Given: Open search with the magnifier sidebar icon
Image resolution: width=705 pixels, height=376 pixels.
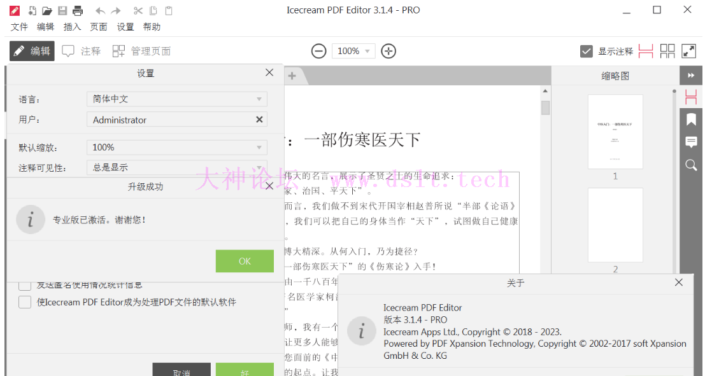Looking at the screenshot, I should (691, 165).
